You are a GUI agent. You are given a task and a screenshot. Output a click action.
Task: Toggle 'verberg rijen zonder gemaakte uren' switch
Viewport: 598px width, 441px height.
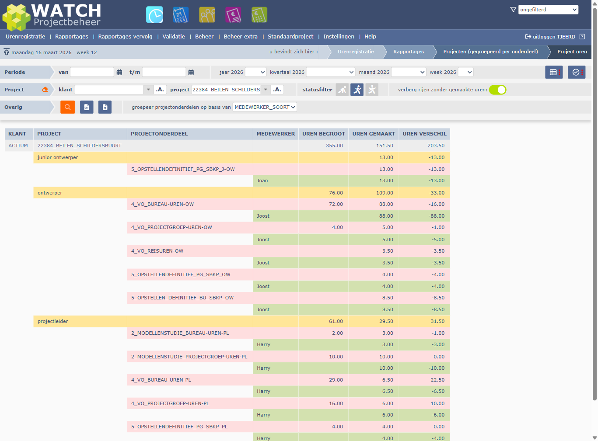(497, 90)
